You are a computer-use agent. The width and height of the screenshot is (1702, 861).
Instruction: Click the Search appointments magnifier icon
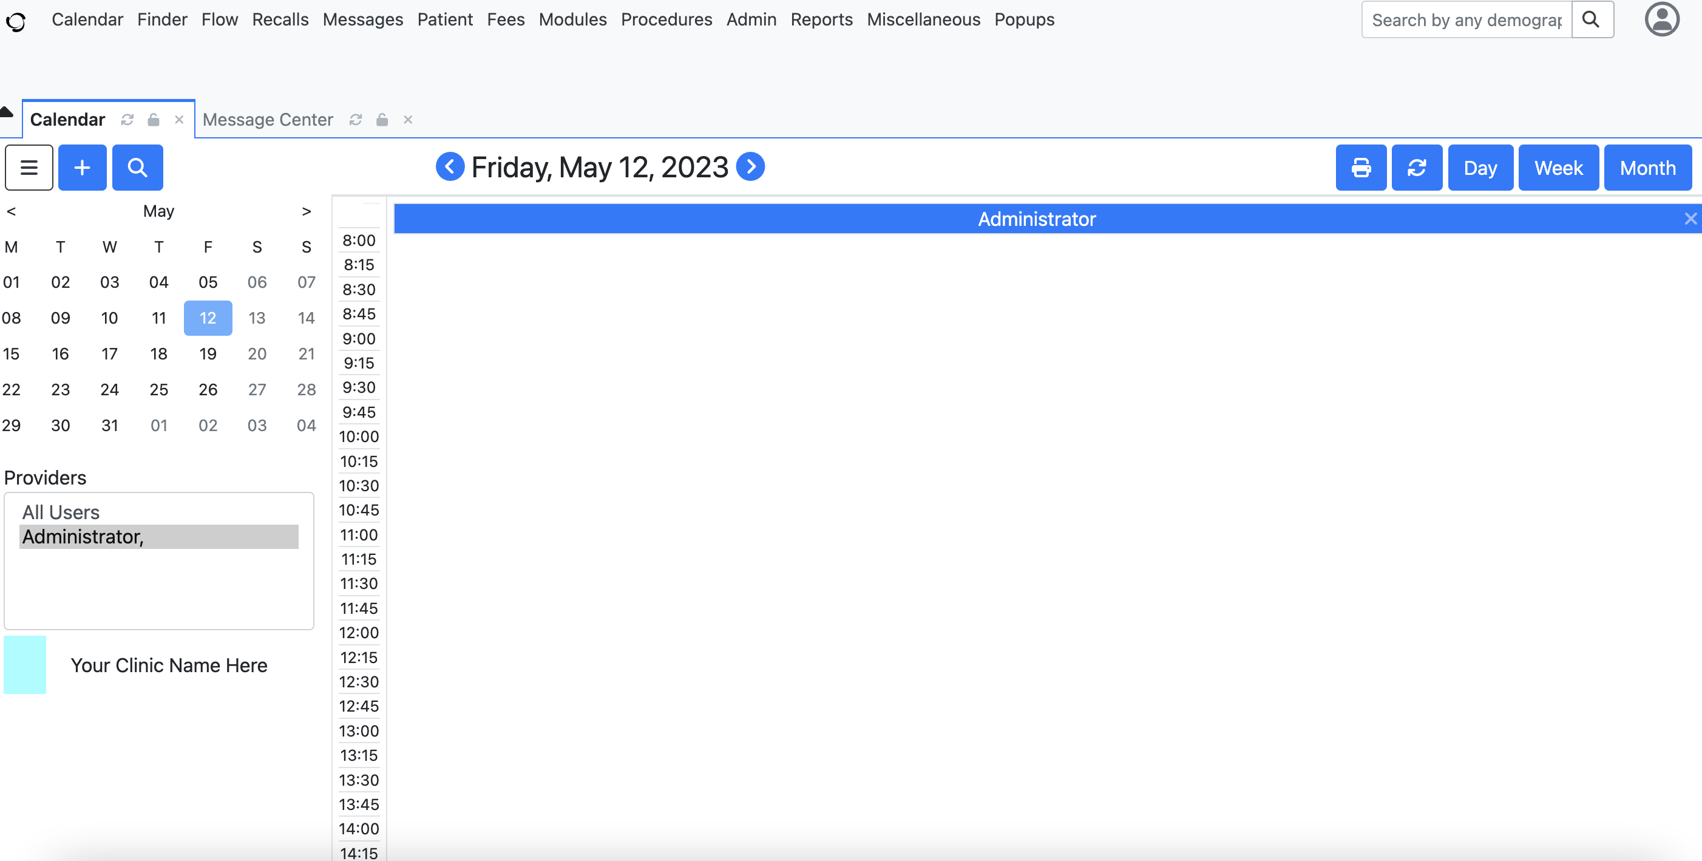137,167
